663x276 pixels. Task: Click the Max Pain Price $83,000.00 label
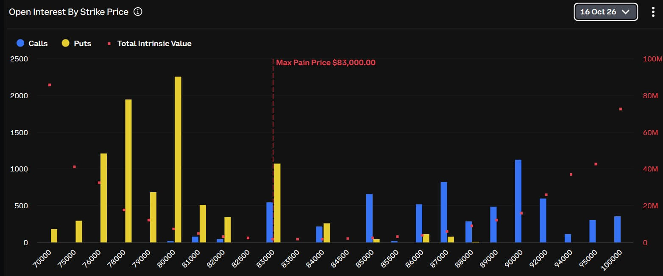pos(326,63)
